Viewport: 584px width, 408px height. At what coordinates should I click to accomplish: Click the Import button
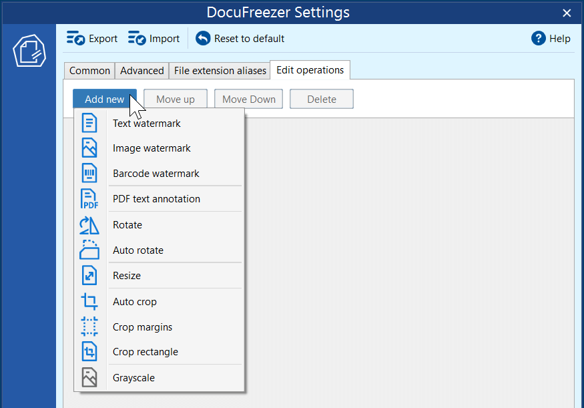(x=154, y=38)
